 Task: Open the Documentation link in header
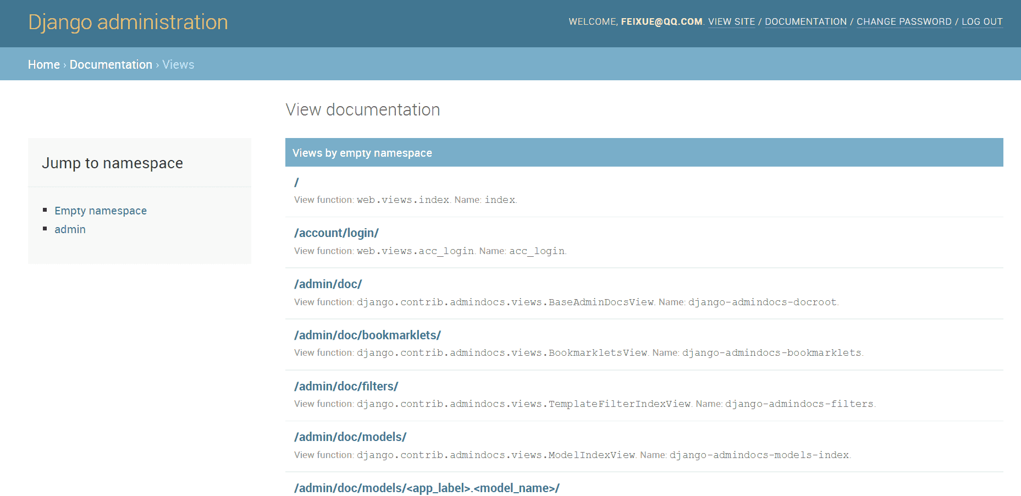point(805,21)
